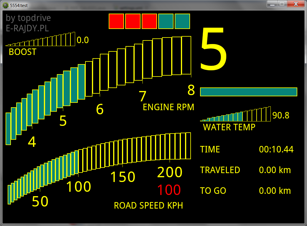Tap the teal progress bar below gear number
Image resolution: width=307 pixels, height=226 pixels.
coord(249,92)
